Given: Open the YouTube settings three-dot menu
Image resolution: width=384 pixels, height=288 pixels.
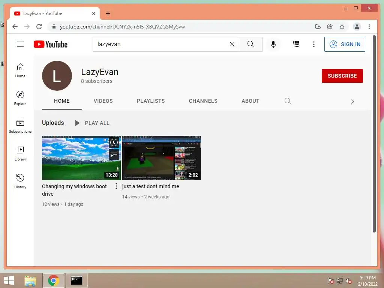Looking at the screenshot, I should tap(314, 44).
